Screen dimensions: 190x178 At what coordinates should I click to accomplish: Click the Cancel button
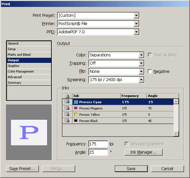pos(168,169)
